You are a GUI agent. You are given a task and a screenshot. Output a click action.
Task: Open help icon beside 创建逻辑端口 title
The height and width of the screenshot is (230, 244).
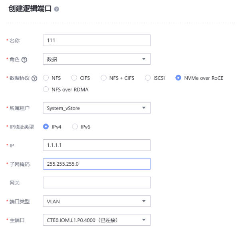[x=56, y=9]
